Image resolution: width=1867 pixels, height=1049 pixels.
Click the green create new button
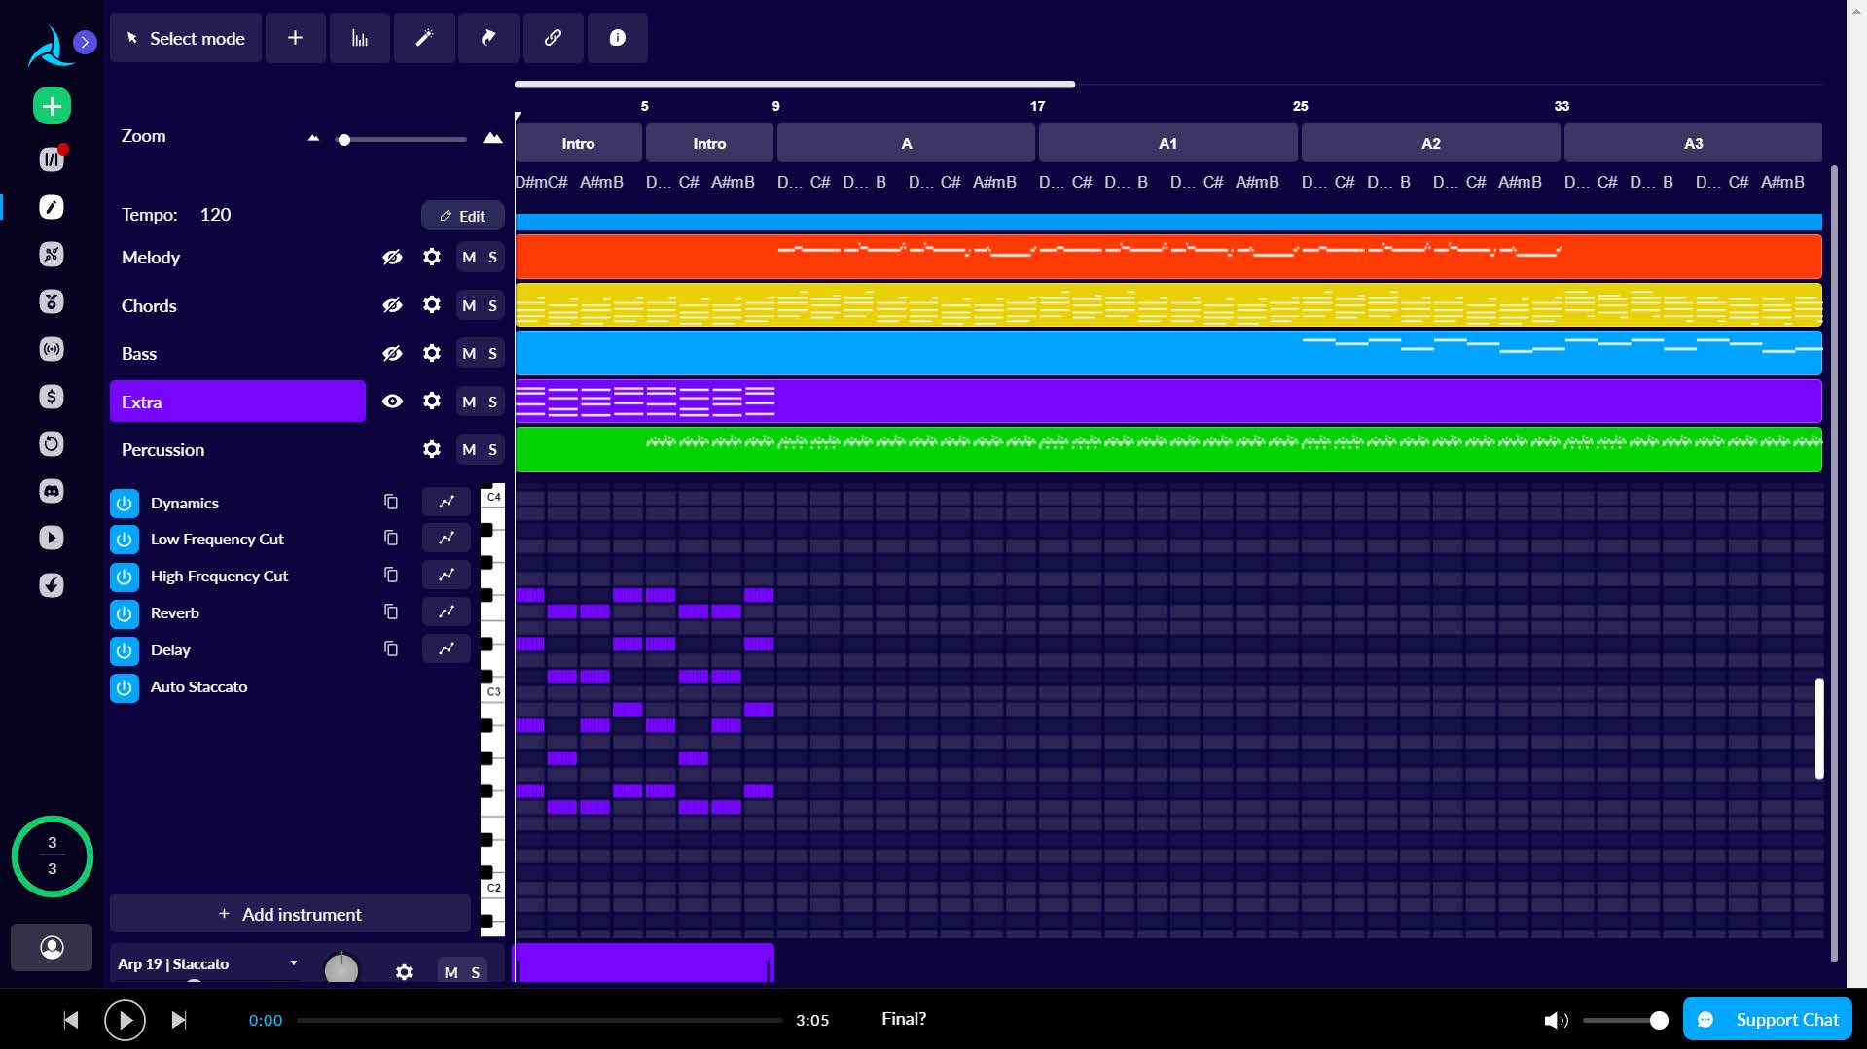point(52,106)
